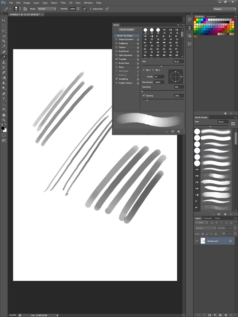Uncheck the Spacing checkbox
The height and width of the screenshot is (317, 238).
pyautogui.click(x=144, y=96)
